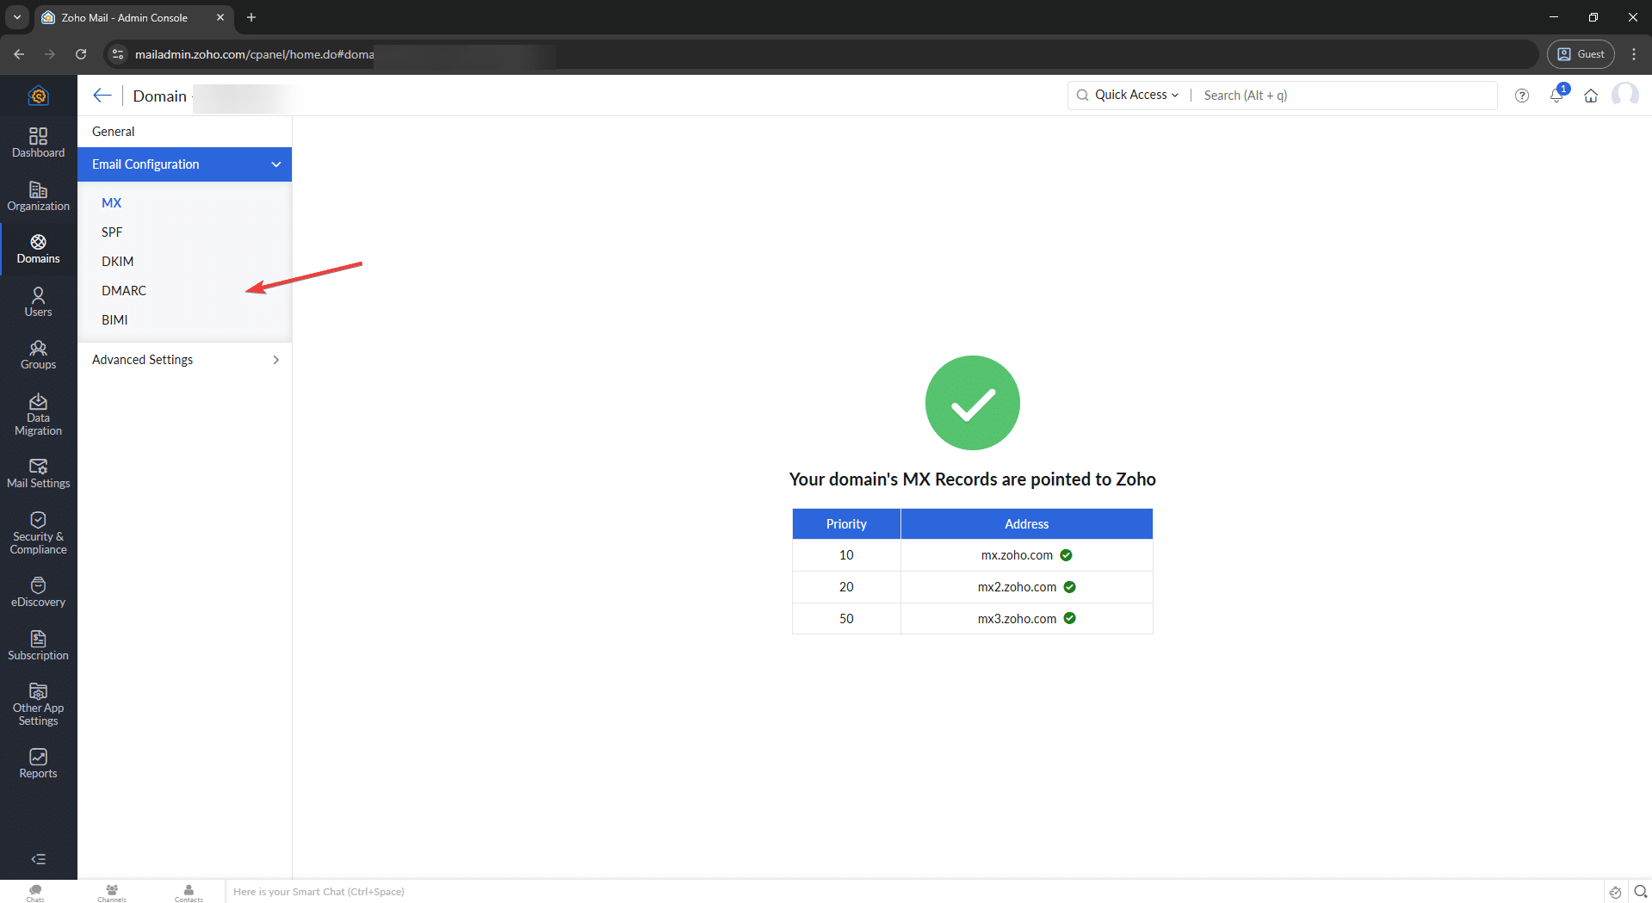Click the notifications bell icon
1652x903 pixels.
click(1556, 96)
